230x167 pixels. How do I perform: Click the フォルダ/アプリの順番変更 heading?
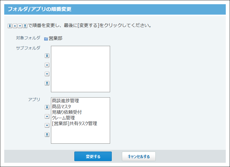[40, 9]
